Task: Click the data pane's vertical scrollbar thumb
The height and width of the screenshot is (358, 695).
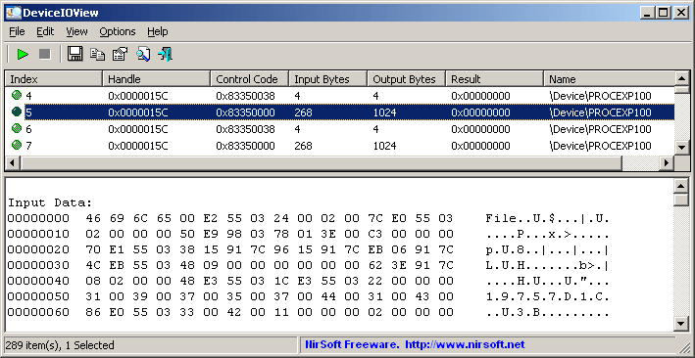Action: click(x=681, y=200)
